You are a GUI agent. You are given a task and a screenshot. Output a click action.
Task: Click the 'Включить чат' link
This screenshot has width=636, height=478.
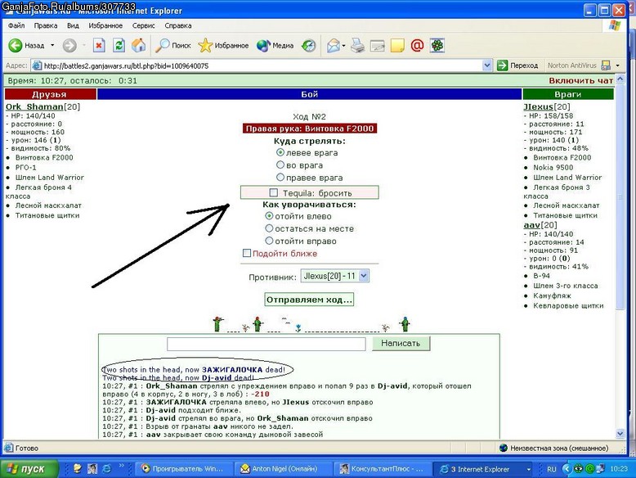coord(580,80)
